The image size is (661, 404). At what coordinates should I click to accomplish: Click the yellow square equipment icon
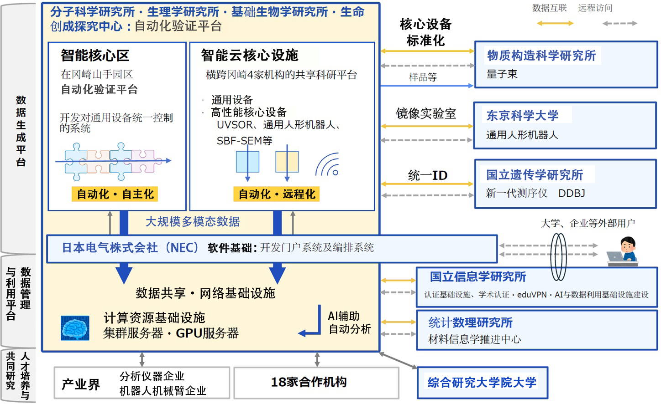[x=287, y=162]
